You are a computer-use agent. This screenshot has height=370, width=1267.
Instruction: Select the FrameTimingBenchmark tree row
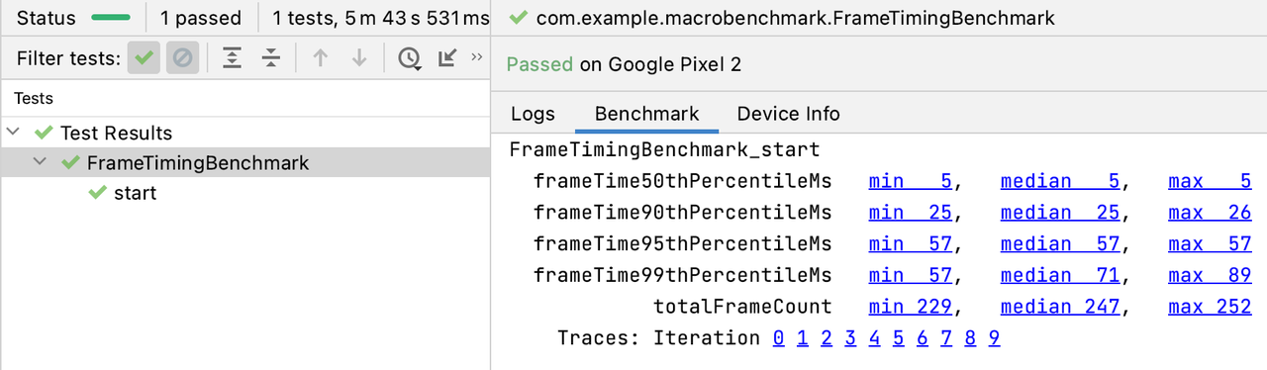click(245, 162)
